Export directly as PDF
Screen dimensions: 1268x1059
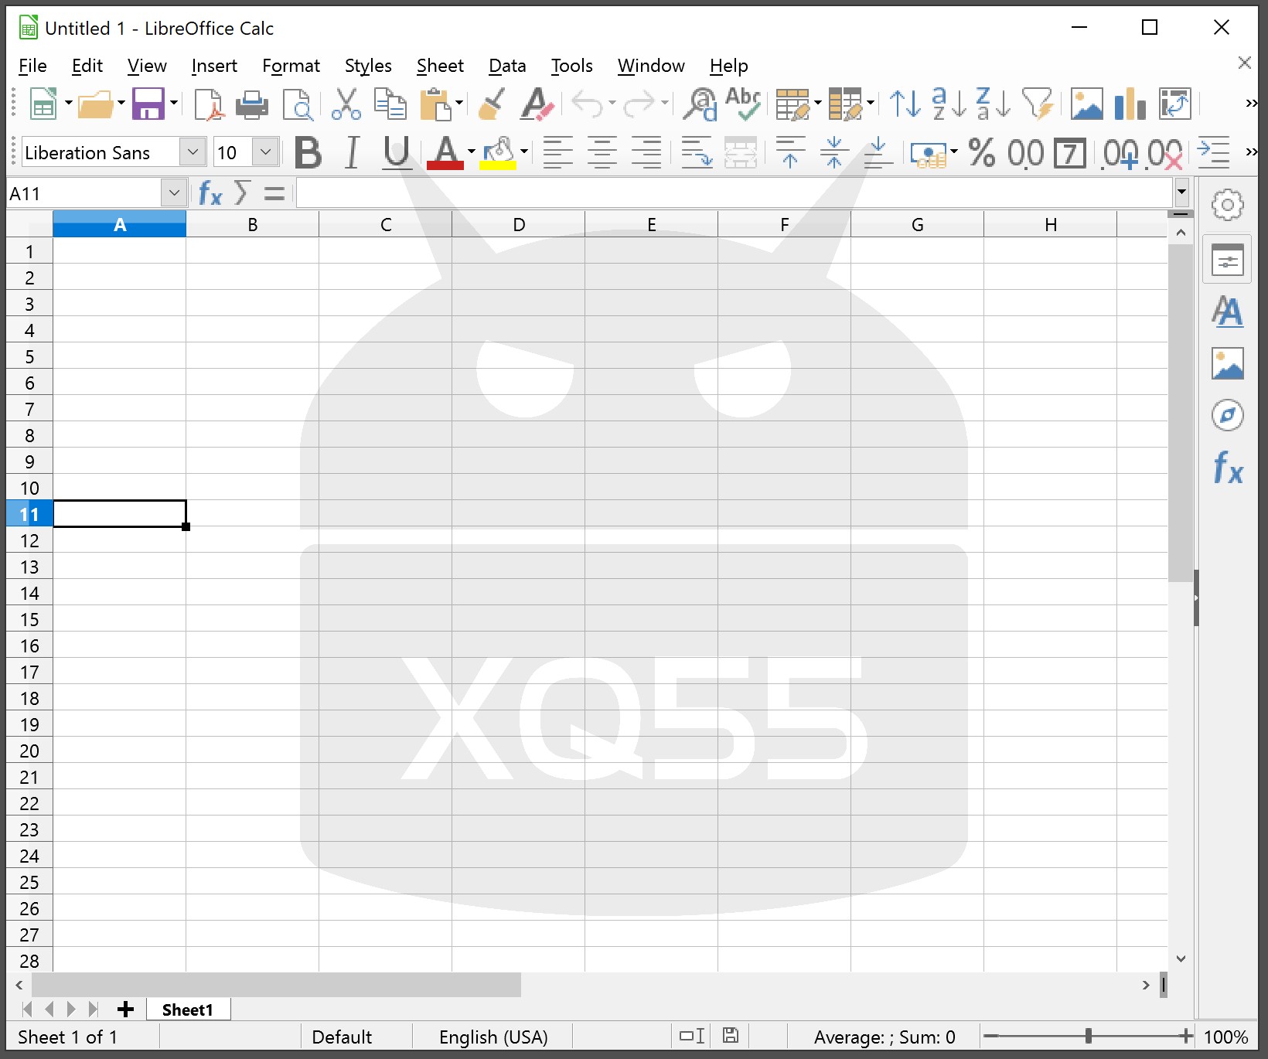pos(209,104)
